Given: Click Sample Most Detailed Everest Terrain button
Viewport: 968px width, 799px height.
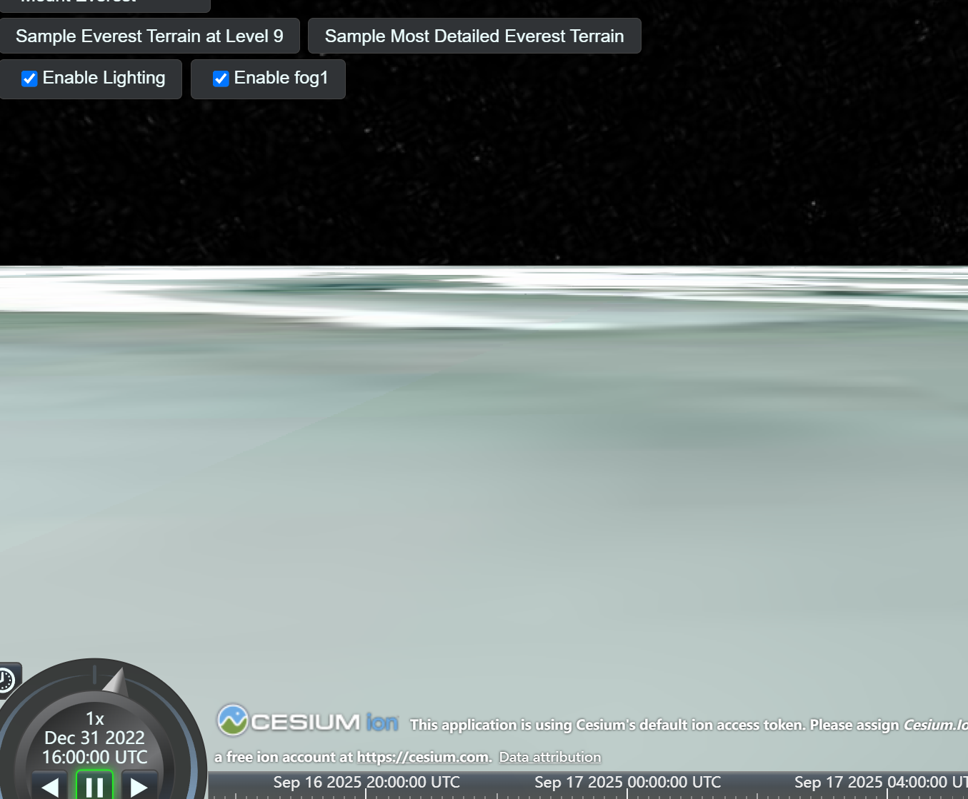Looking at the screenshot, I should [474, 36].
